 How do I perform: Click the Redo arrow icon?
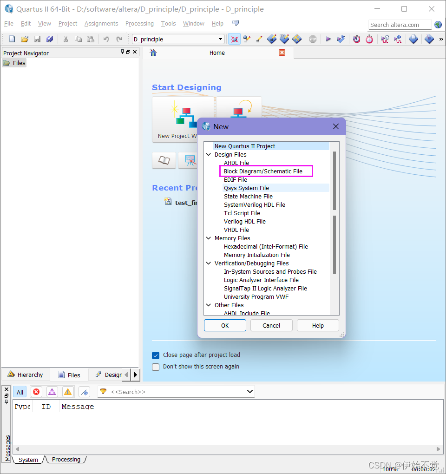click(x=119, y=39)
